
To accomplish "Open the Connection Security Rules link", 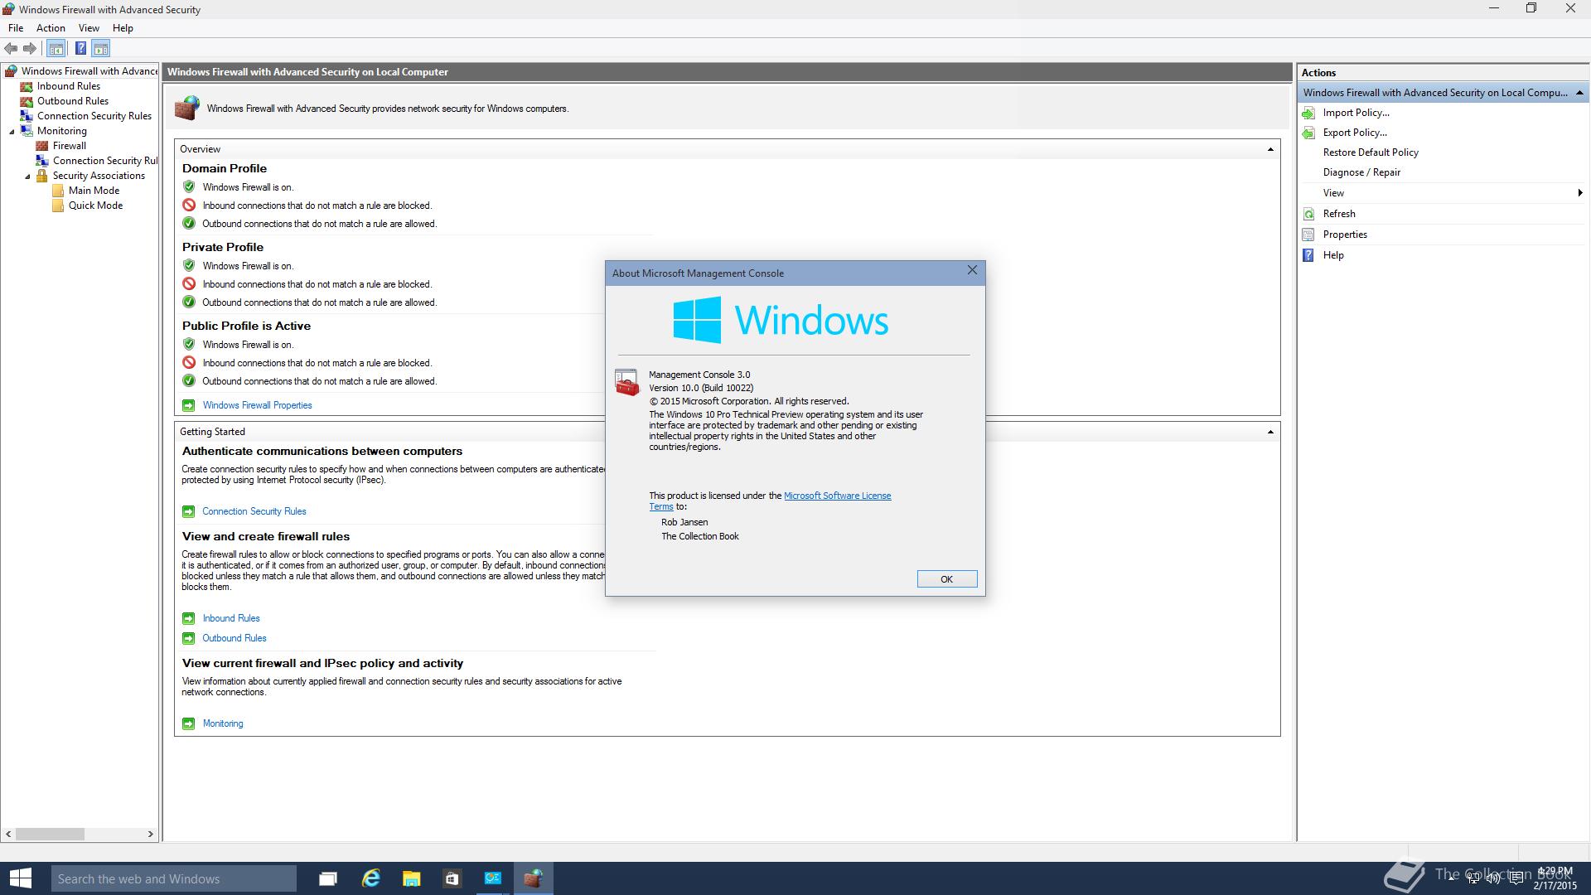I will tap(254, 511).
